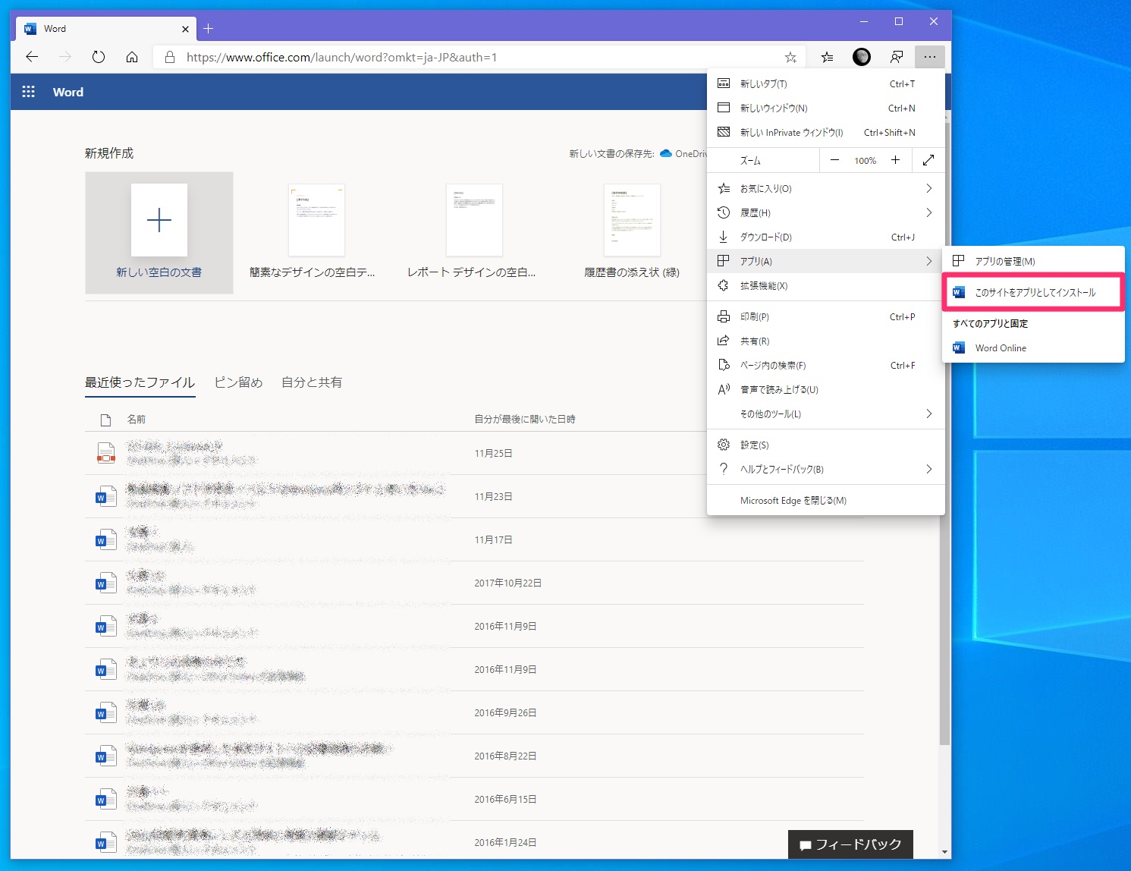Open 新しい InPrivate ウィンドウ(I)
Image resolution: width=1131 pixels, height=871 pixels.
(x=826, y=132)
